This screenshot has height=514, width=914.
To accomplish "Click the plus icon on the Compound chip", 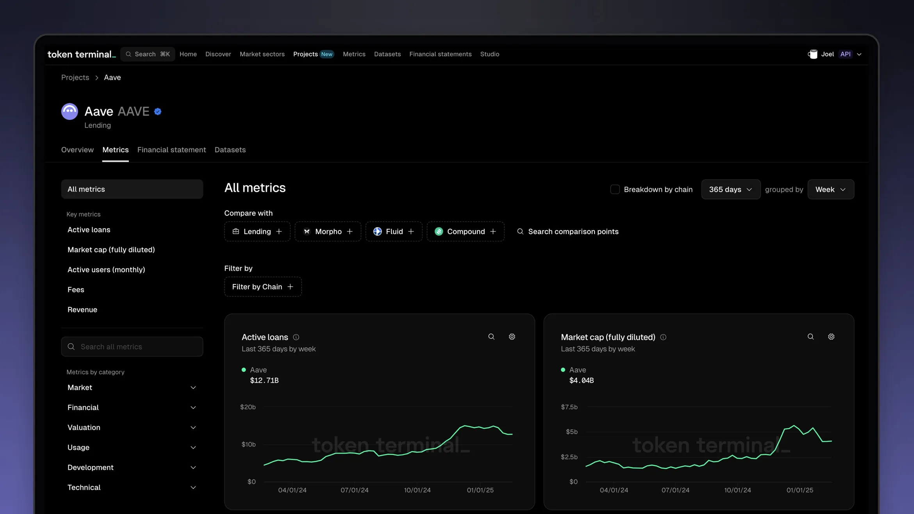I will 493,232.
